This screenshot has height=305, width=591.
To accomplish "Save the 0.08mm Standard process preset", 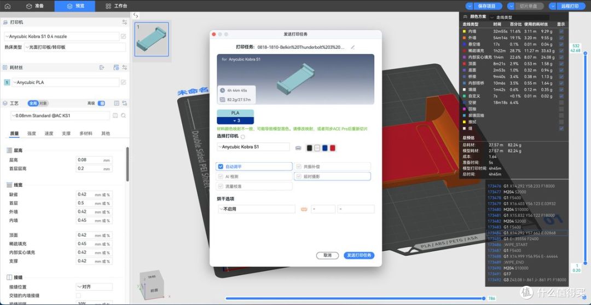I will click(115, 116).
